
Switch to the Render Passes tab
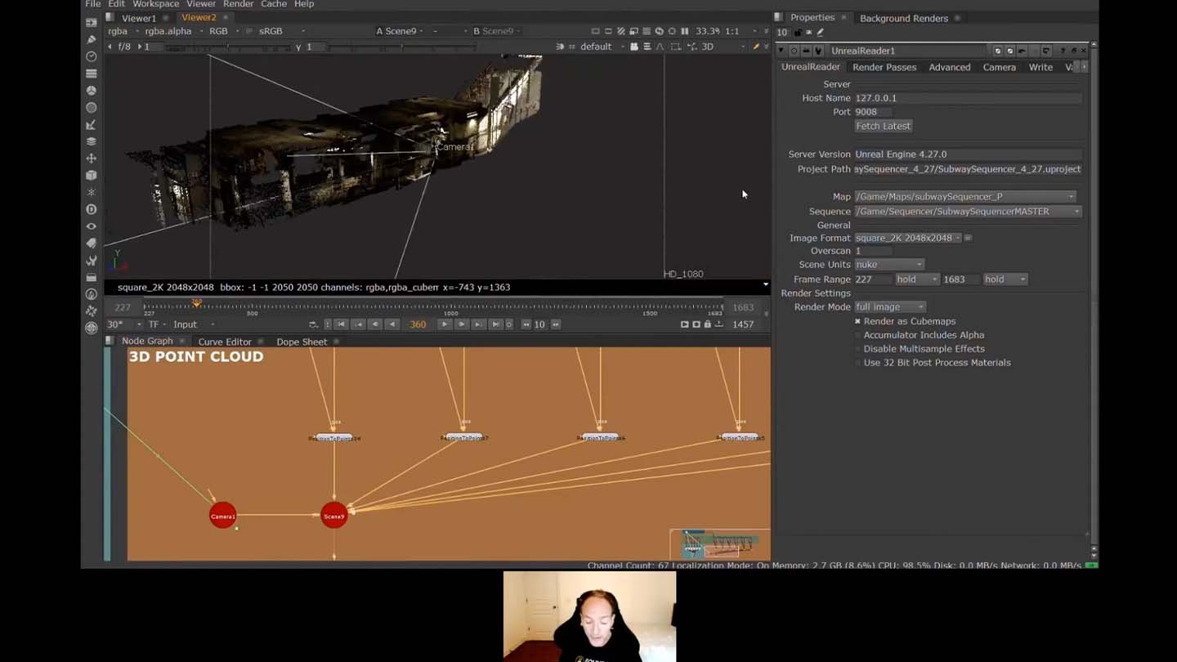coord(884,67)
